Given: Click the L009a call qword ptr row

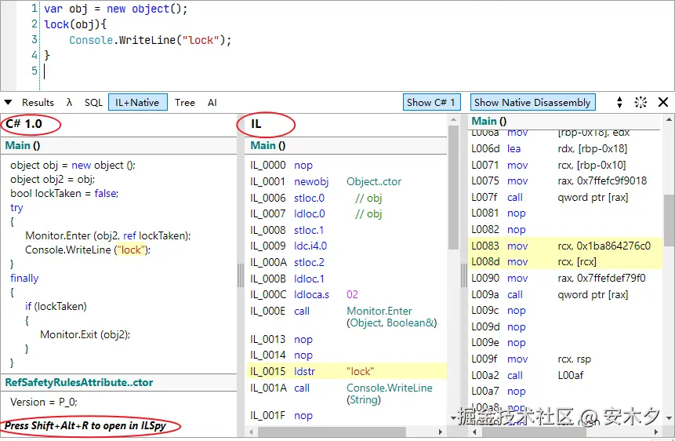Looking at the screenshot, I should pyautogui.click(x=550, y=294).
